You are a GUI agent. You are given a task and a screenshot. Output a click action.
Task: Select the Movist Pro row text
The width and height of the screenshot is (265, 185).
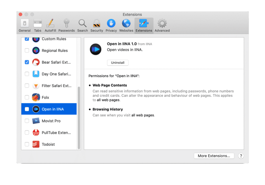point(51,121)
